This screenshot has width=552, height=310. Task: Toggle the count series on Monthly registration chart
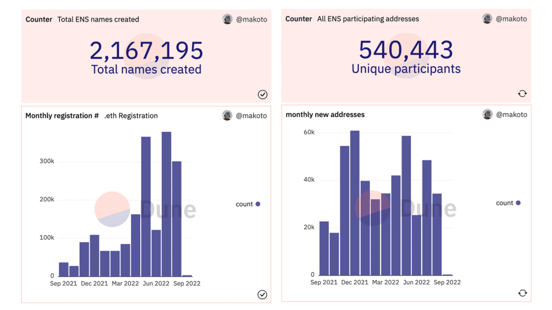(x=247, y=204)
